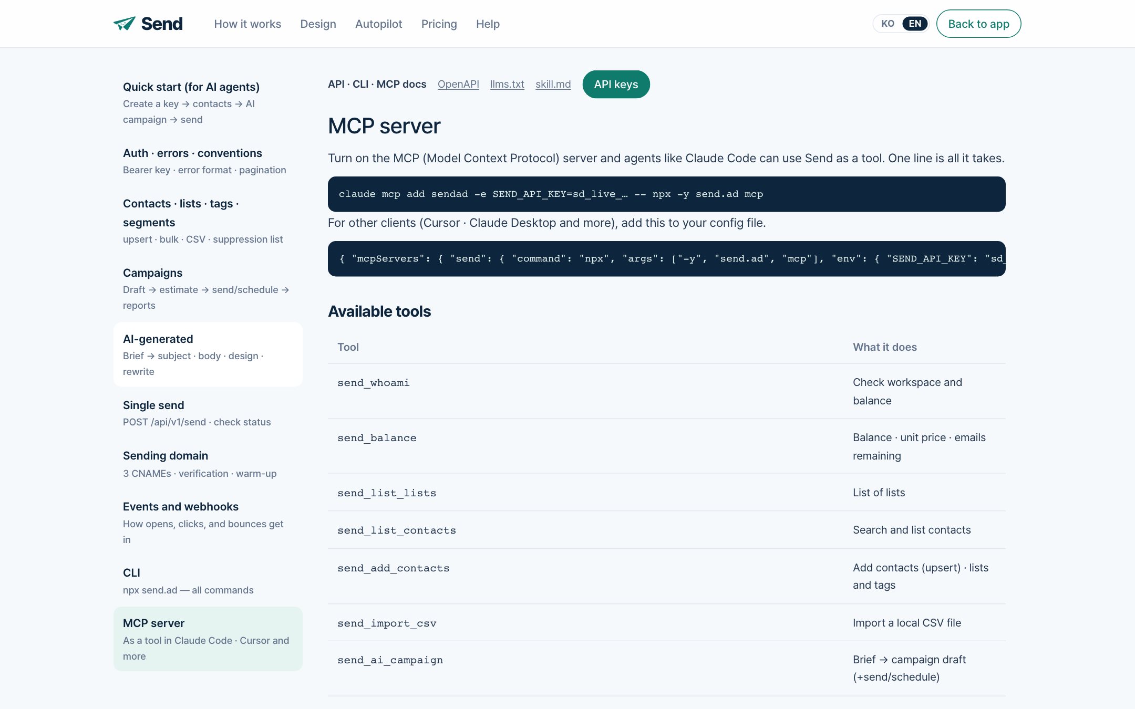Viewport: 1135px width, 709px height.
Task: Open Help in the header
Action: pyautogui.click(x=488, y=24)
